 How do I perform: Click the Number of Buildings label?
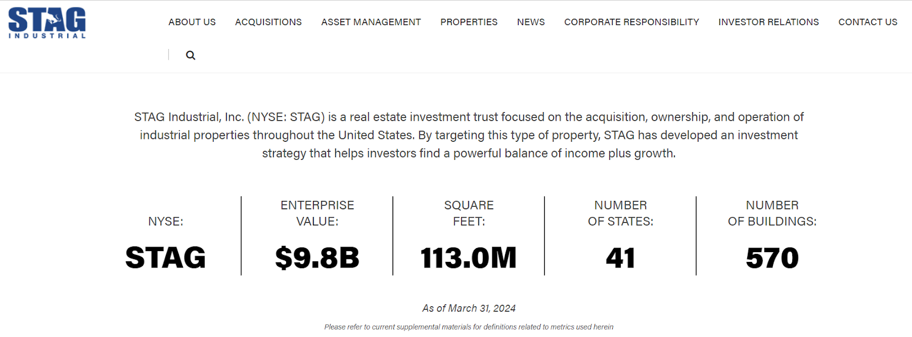click(x=772, y=213)
